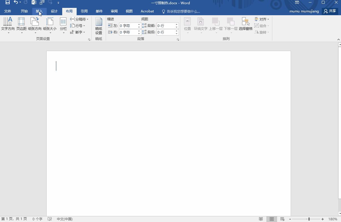Viewport: 341px width, 222px height.
Task: Expand the 对齐 align dropdown
Action: pyautogui.click(x=262, y=19)
